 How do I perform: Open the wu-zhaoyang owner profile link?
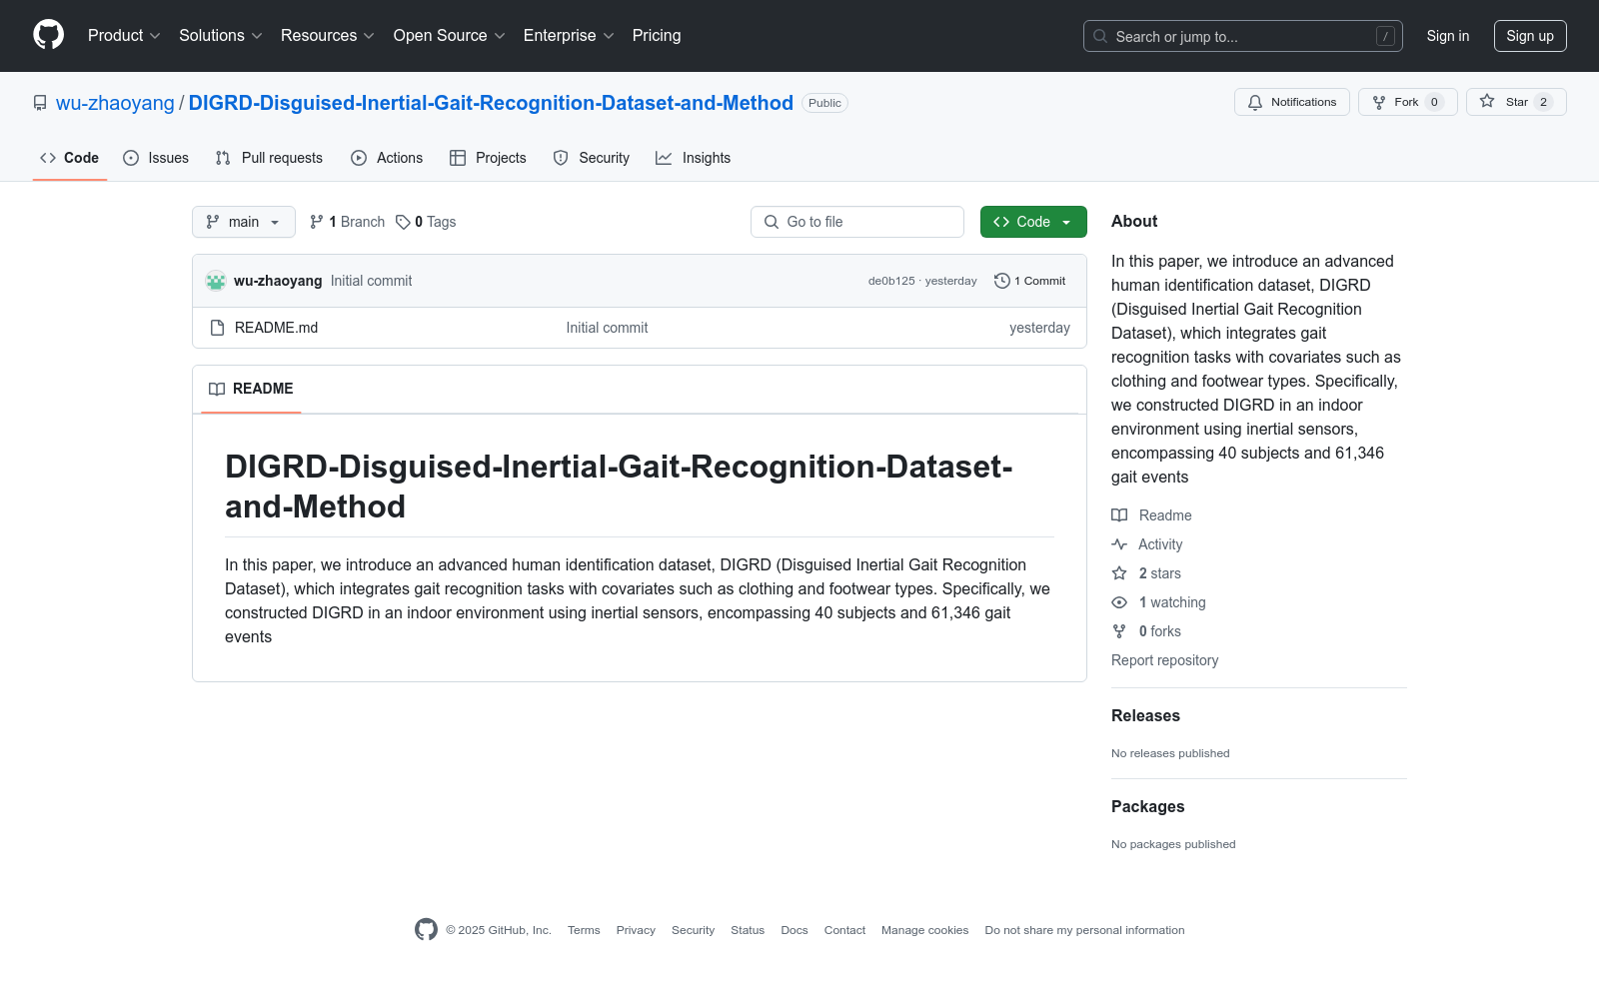pyautogui.click(x=115, y=103)
